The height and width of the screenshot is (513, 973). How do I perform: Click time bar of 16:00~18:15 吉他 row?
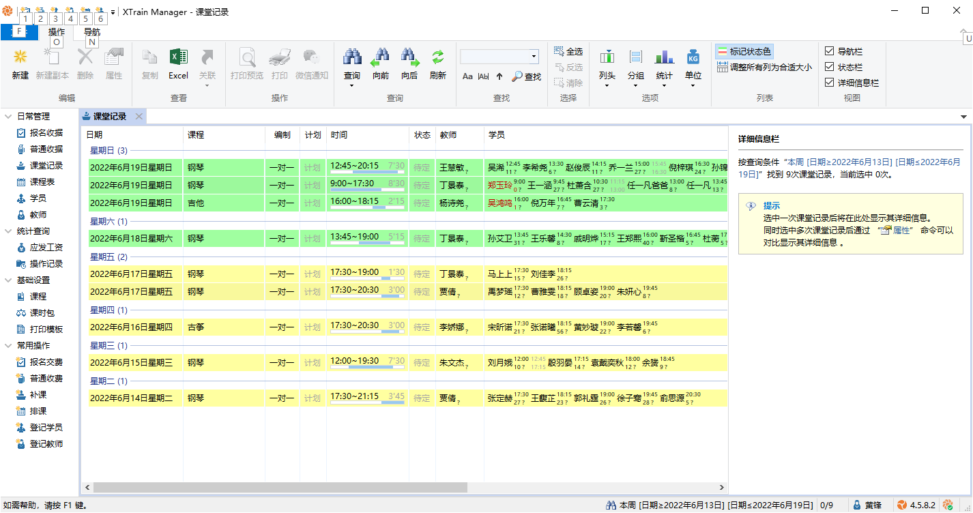(x=367, y=208)
